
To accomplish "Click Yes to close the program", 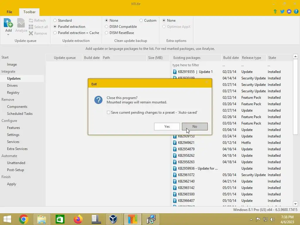I will pyautogui.click(x=167, y=127).
